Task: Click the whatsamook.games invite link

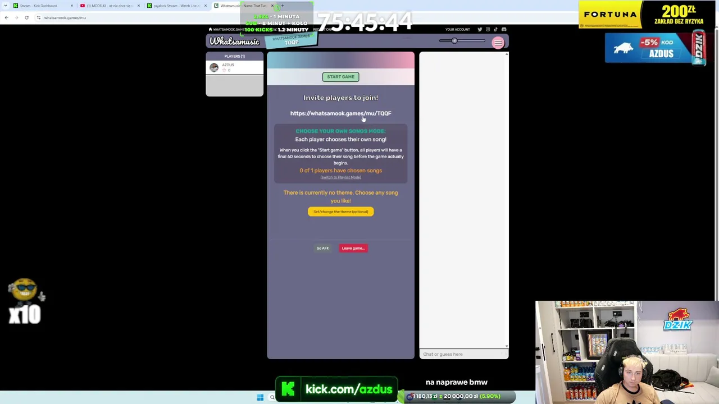Action: click(x=340, y=113)
